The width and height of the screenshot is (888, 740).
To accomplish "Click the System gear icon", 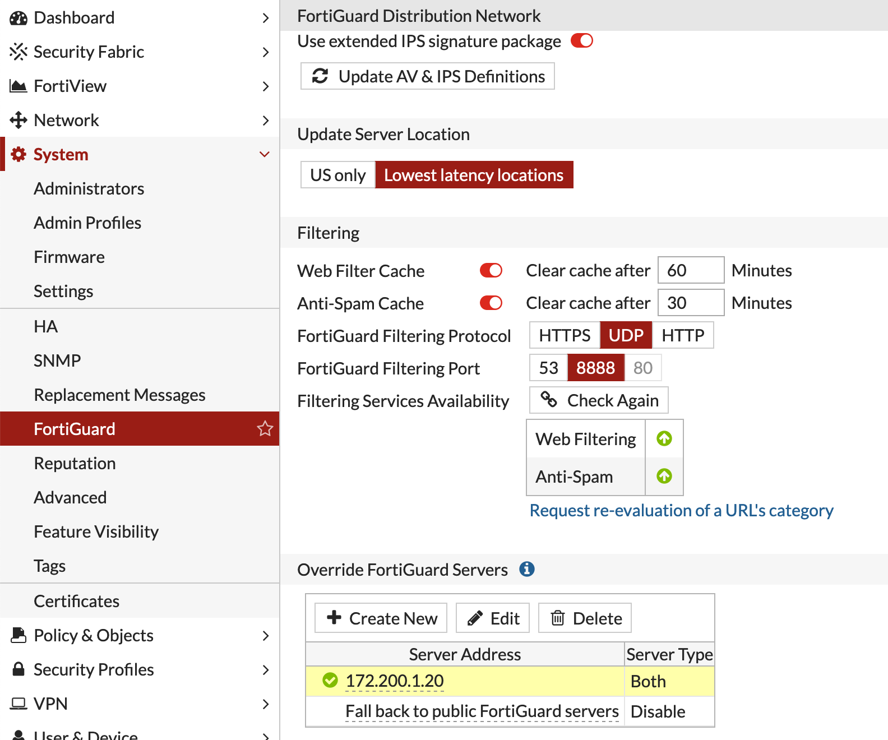I will (18, 154).
